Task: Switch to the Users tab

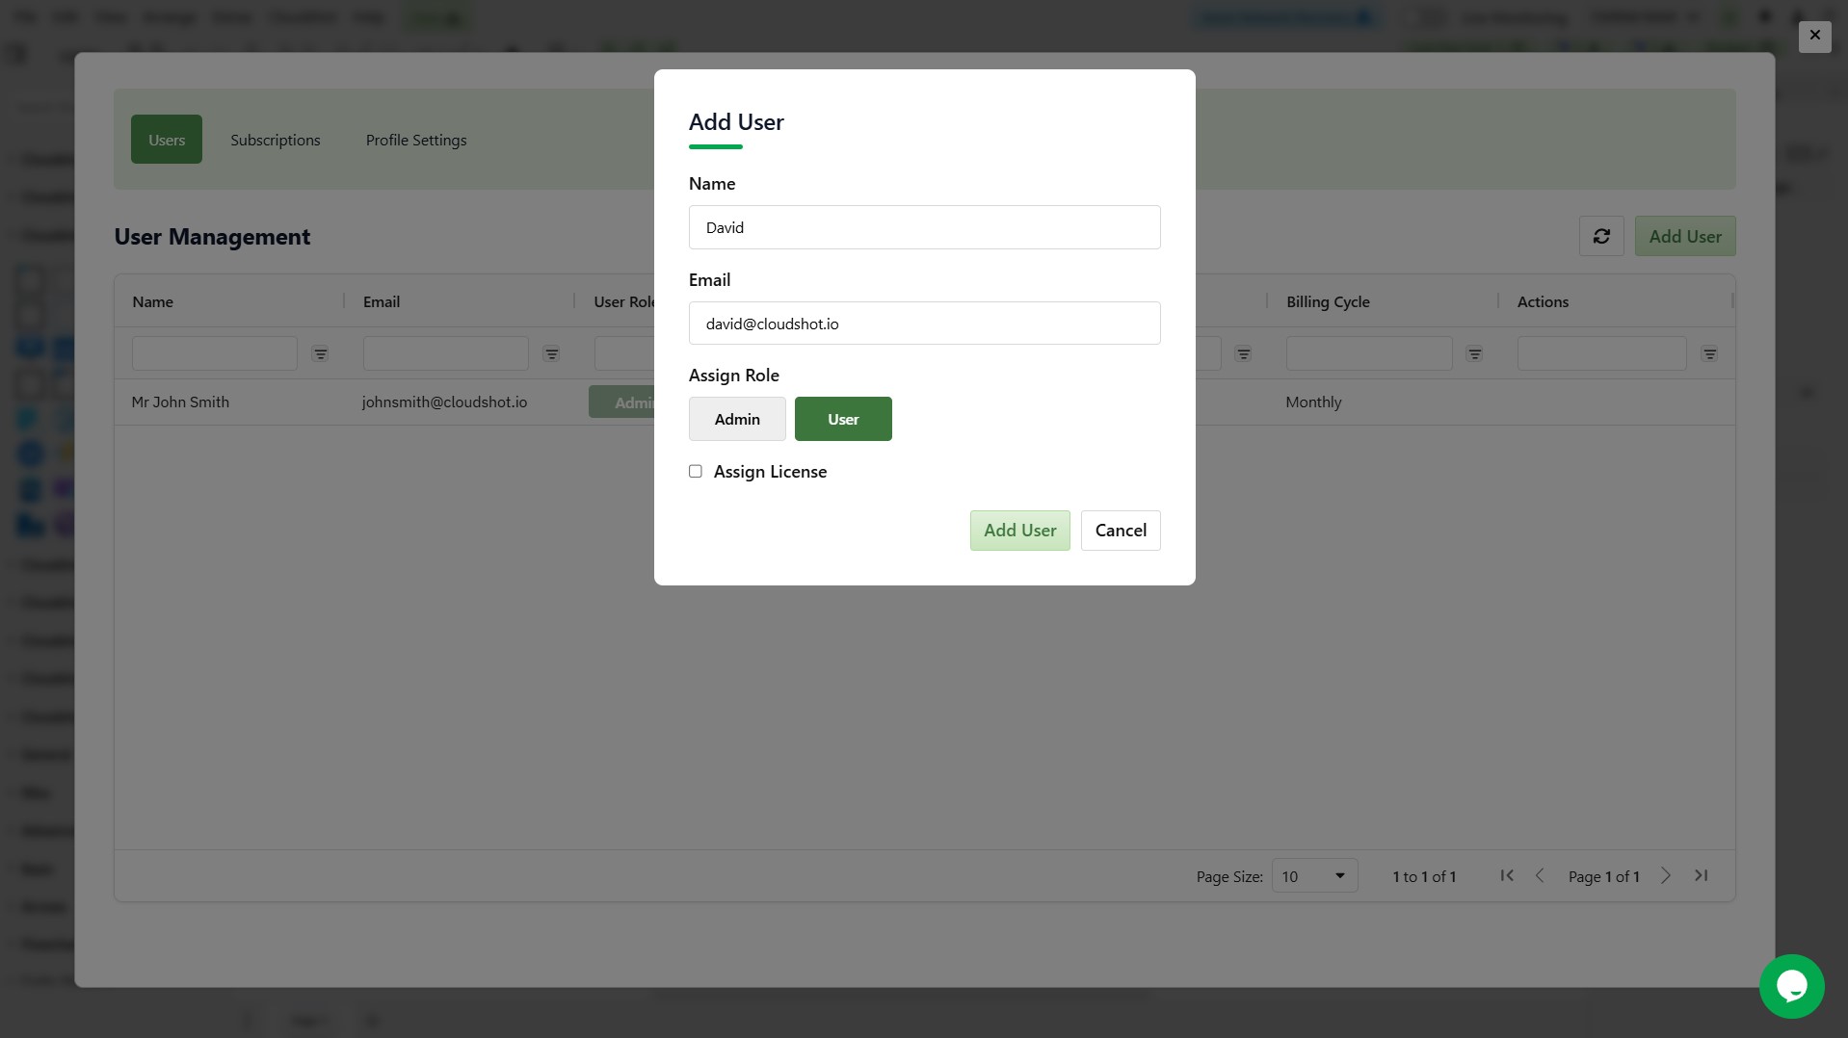Action: pos(167,140)
